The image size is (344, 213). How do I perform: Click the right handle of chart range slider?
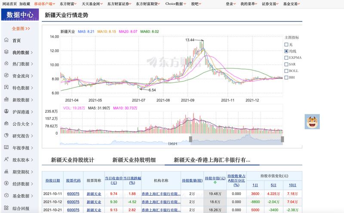click(x=283, y=139)
